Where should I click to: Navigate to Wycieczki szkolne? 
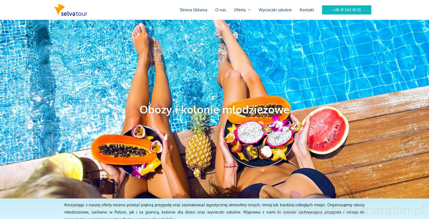pos(275,10)
